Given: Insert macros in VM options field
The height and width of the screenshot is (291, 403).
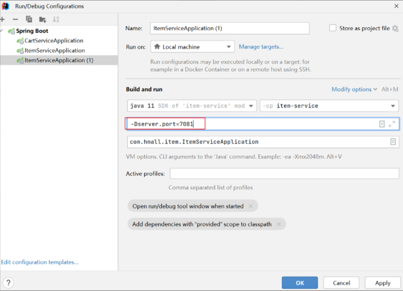Looking at the screenshot, I should pyautogui.click(x=382, y=124).
